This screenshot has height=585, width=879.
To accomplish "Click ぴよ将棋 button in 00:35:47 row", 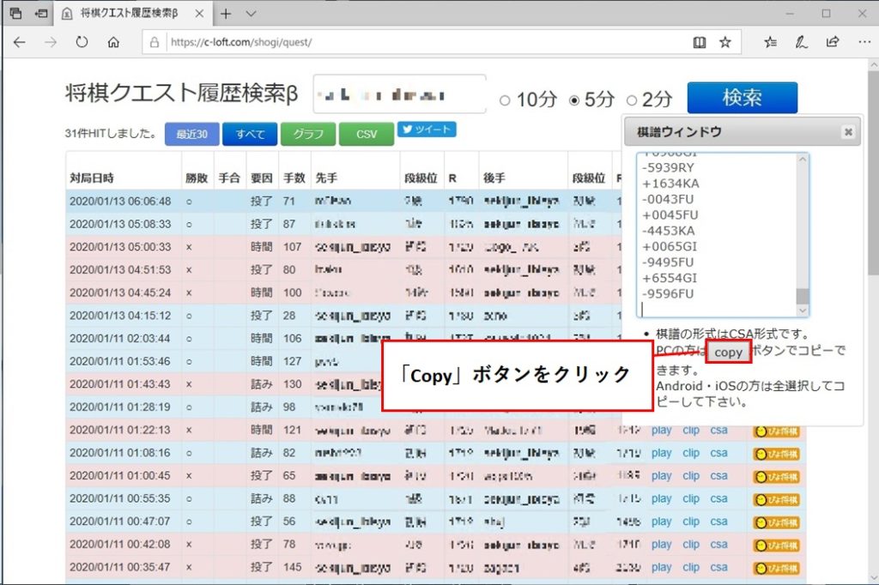I will click(x=777, y=568).
